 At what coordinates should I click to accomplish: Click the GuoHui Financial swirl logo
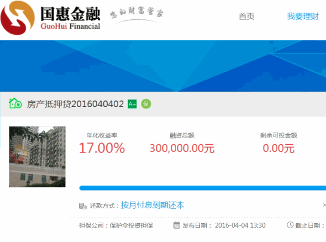point(18,18)
